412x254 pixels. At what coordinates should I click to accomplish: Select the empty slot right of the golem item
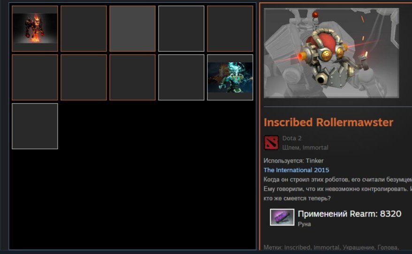(x=84, y=28)
